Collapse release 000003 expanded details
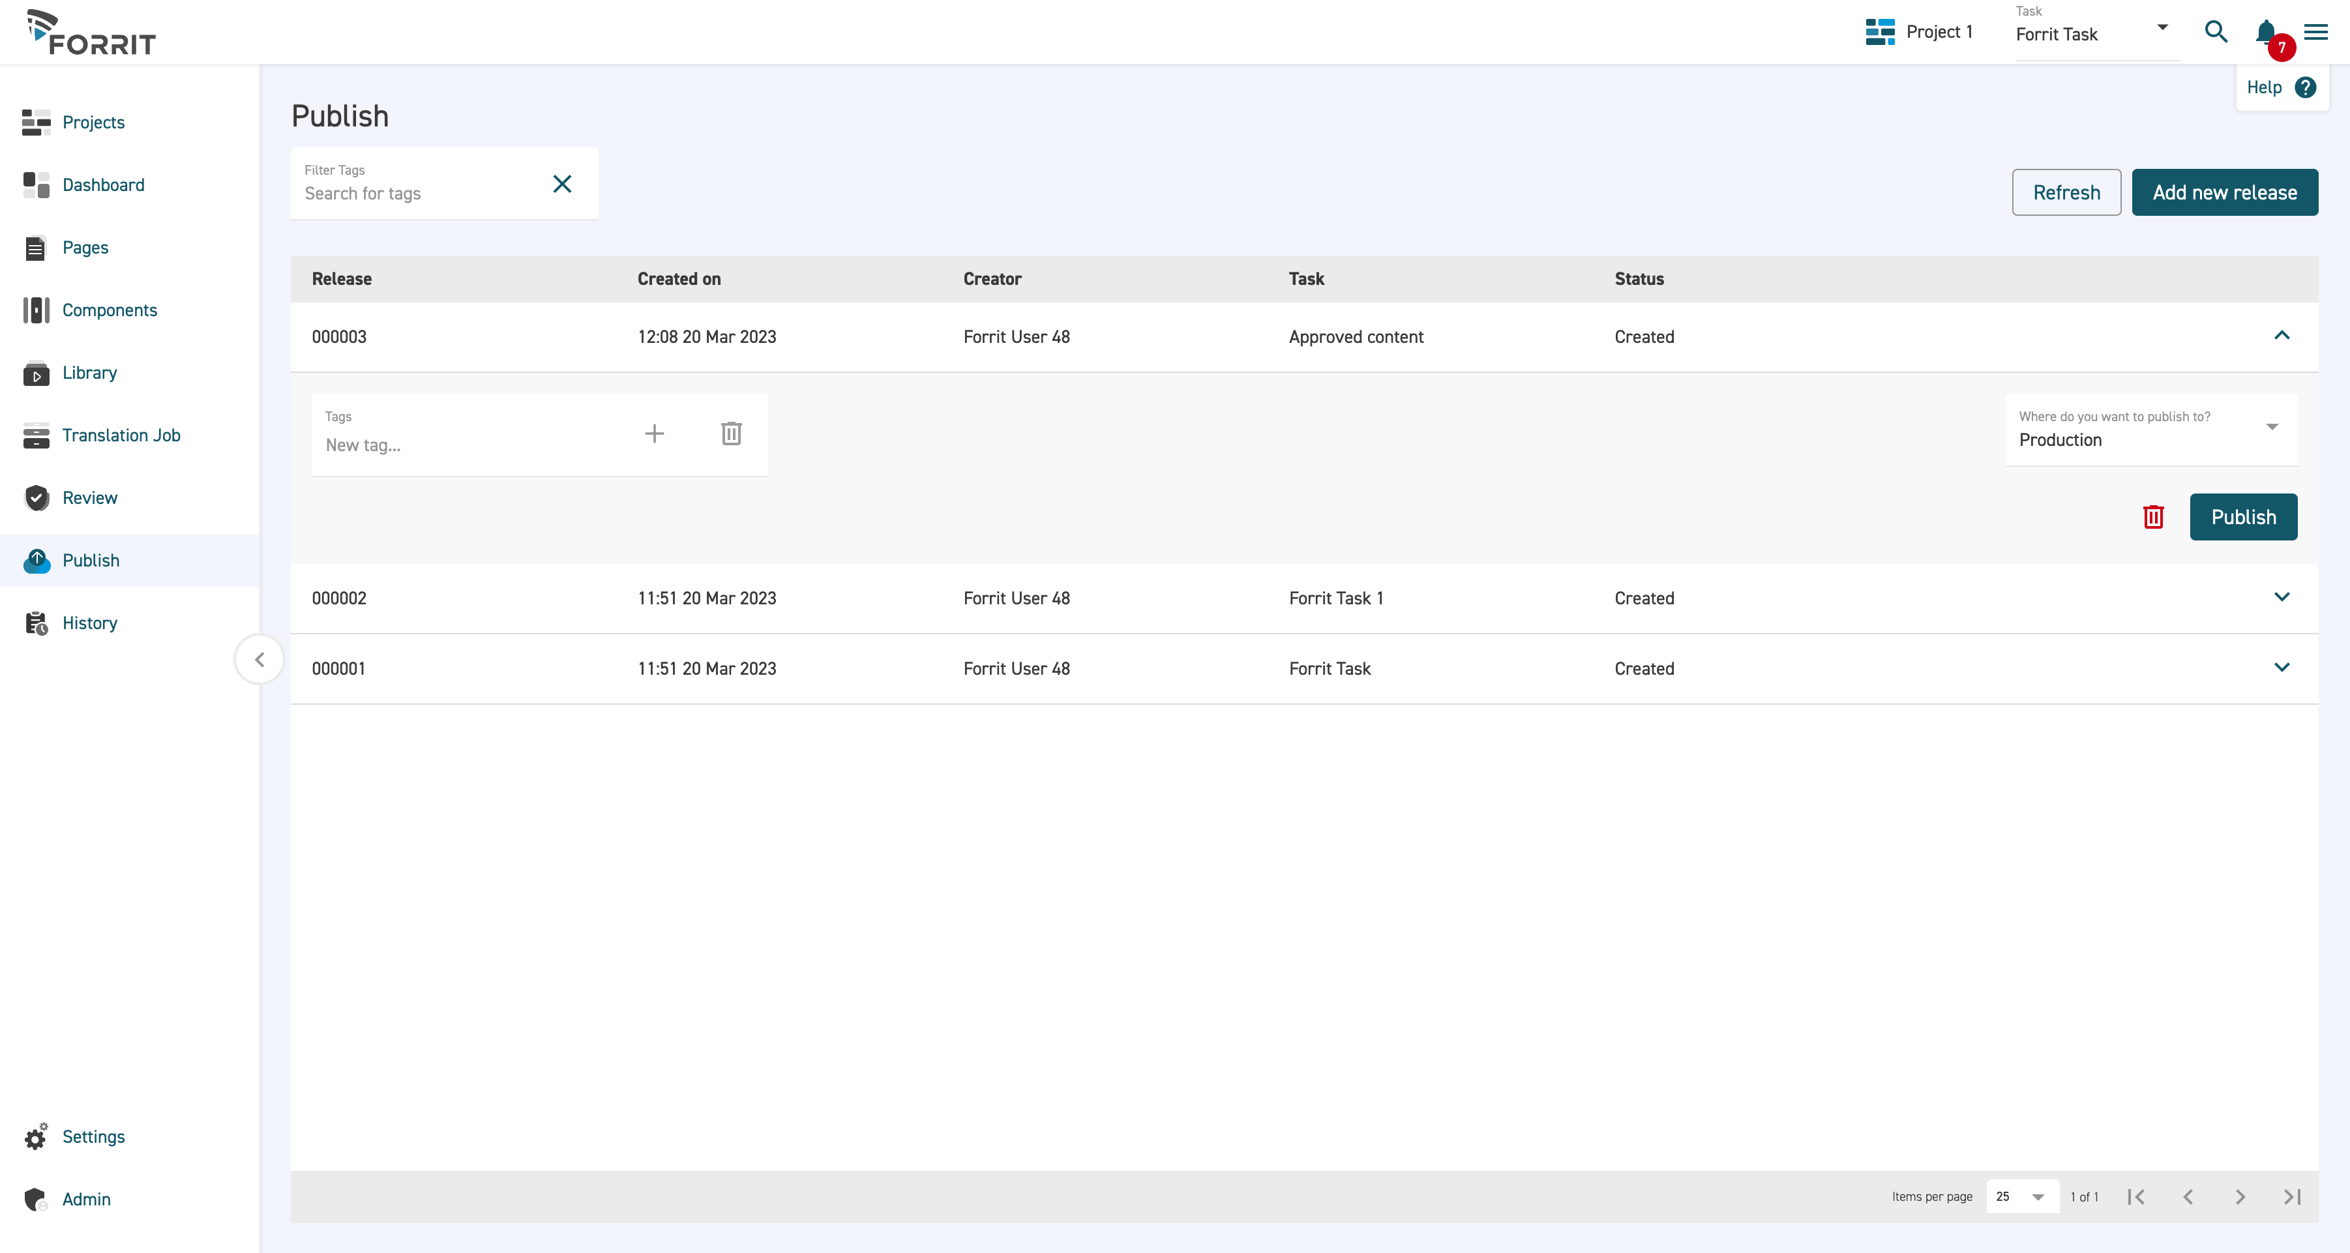 pyautogui.click(x=2282, y=336)
